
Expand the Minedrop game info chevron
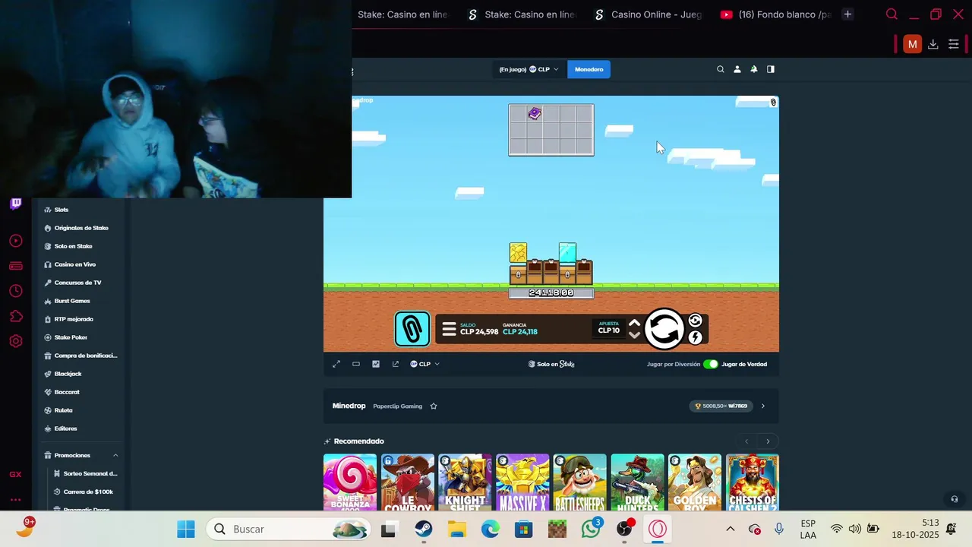click(x=763, y=406)
